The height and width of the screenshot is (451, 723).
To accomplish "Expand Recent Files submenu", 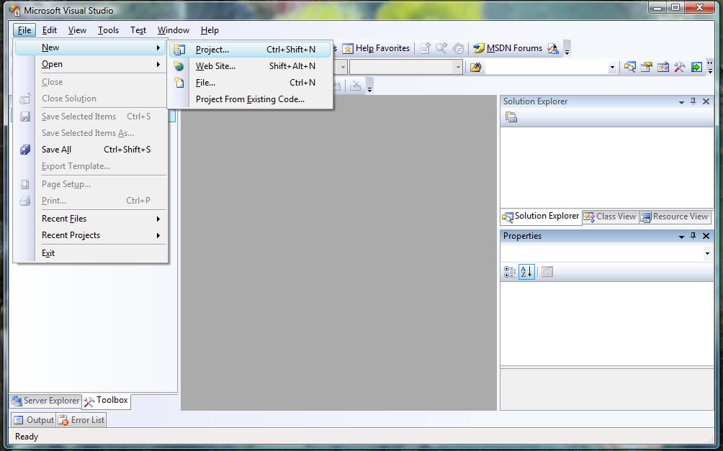I will 91,219.
